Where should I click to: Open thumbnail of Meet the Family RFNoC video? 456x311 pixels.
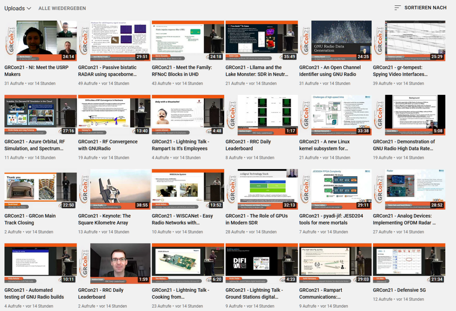188,41
